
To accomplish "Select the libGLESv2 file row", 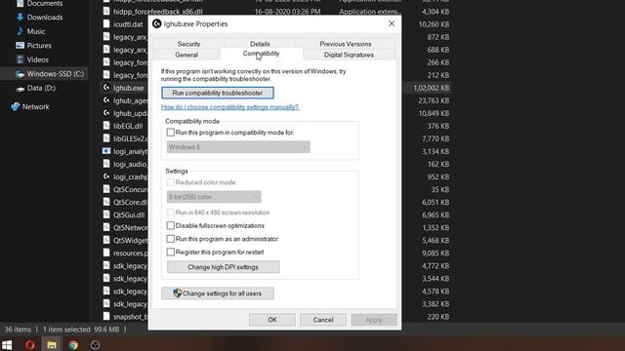I will [x=130, y=138].
